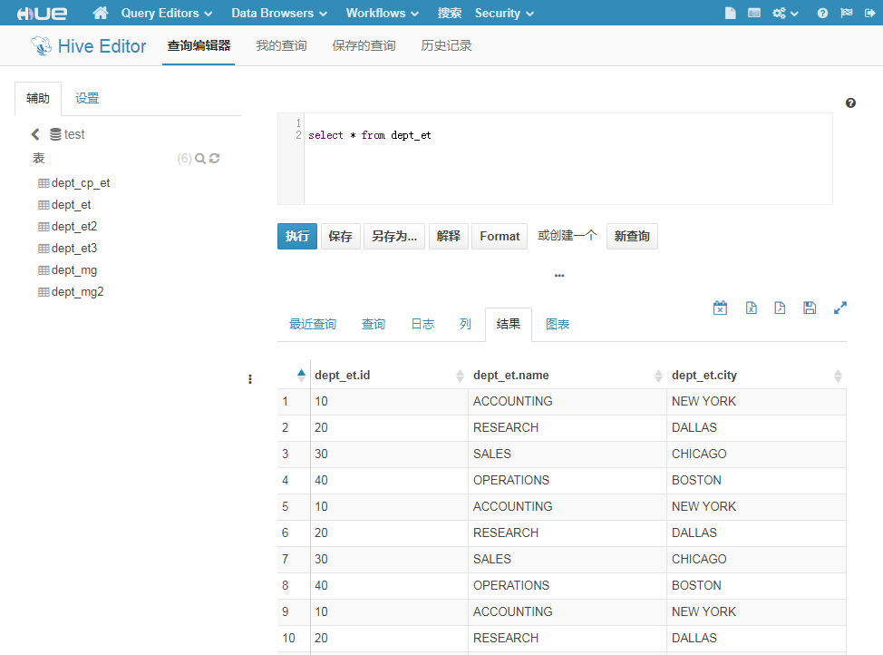Open the Workflows menu
The image size is (883, 655).
tap(383, 13)
